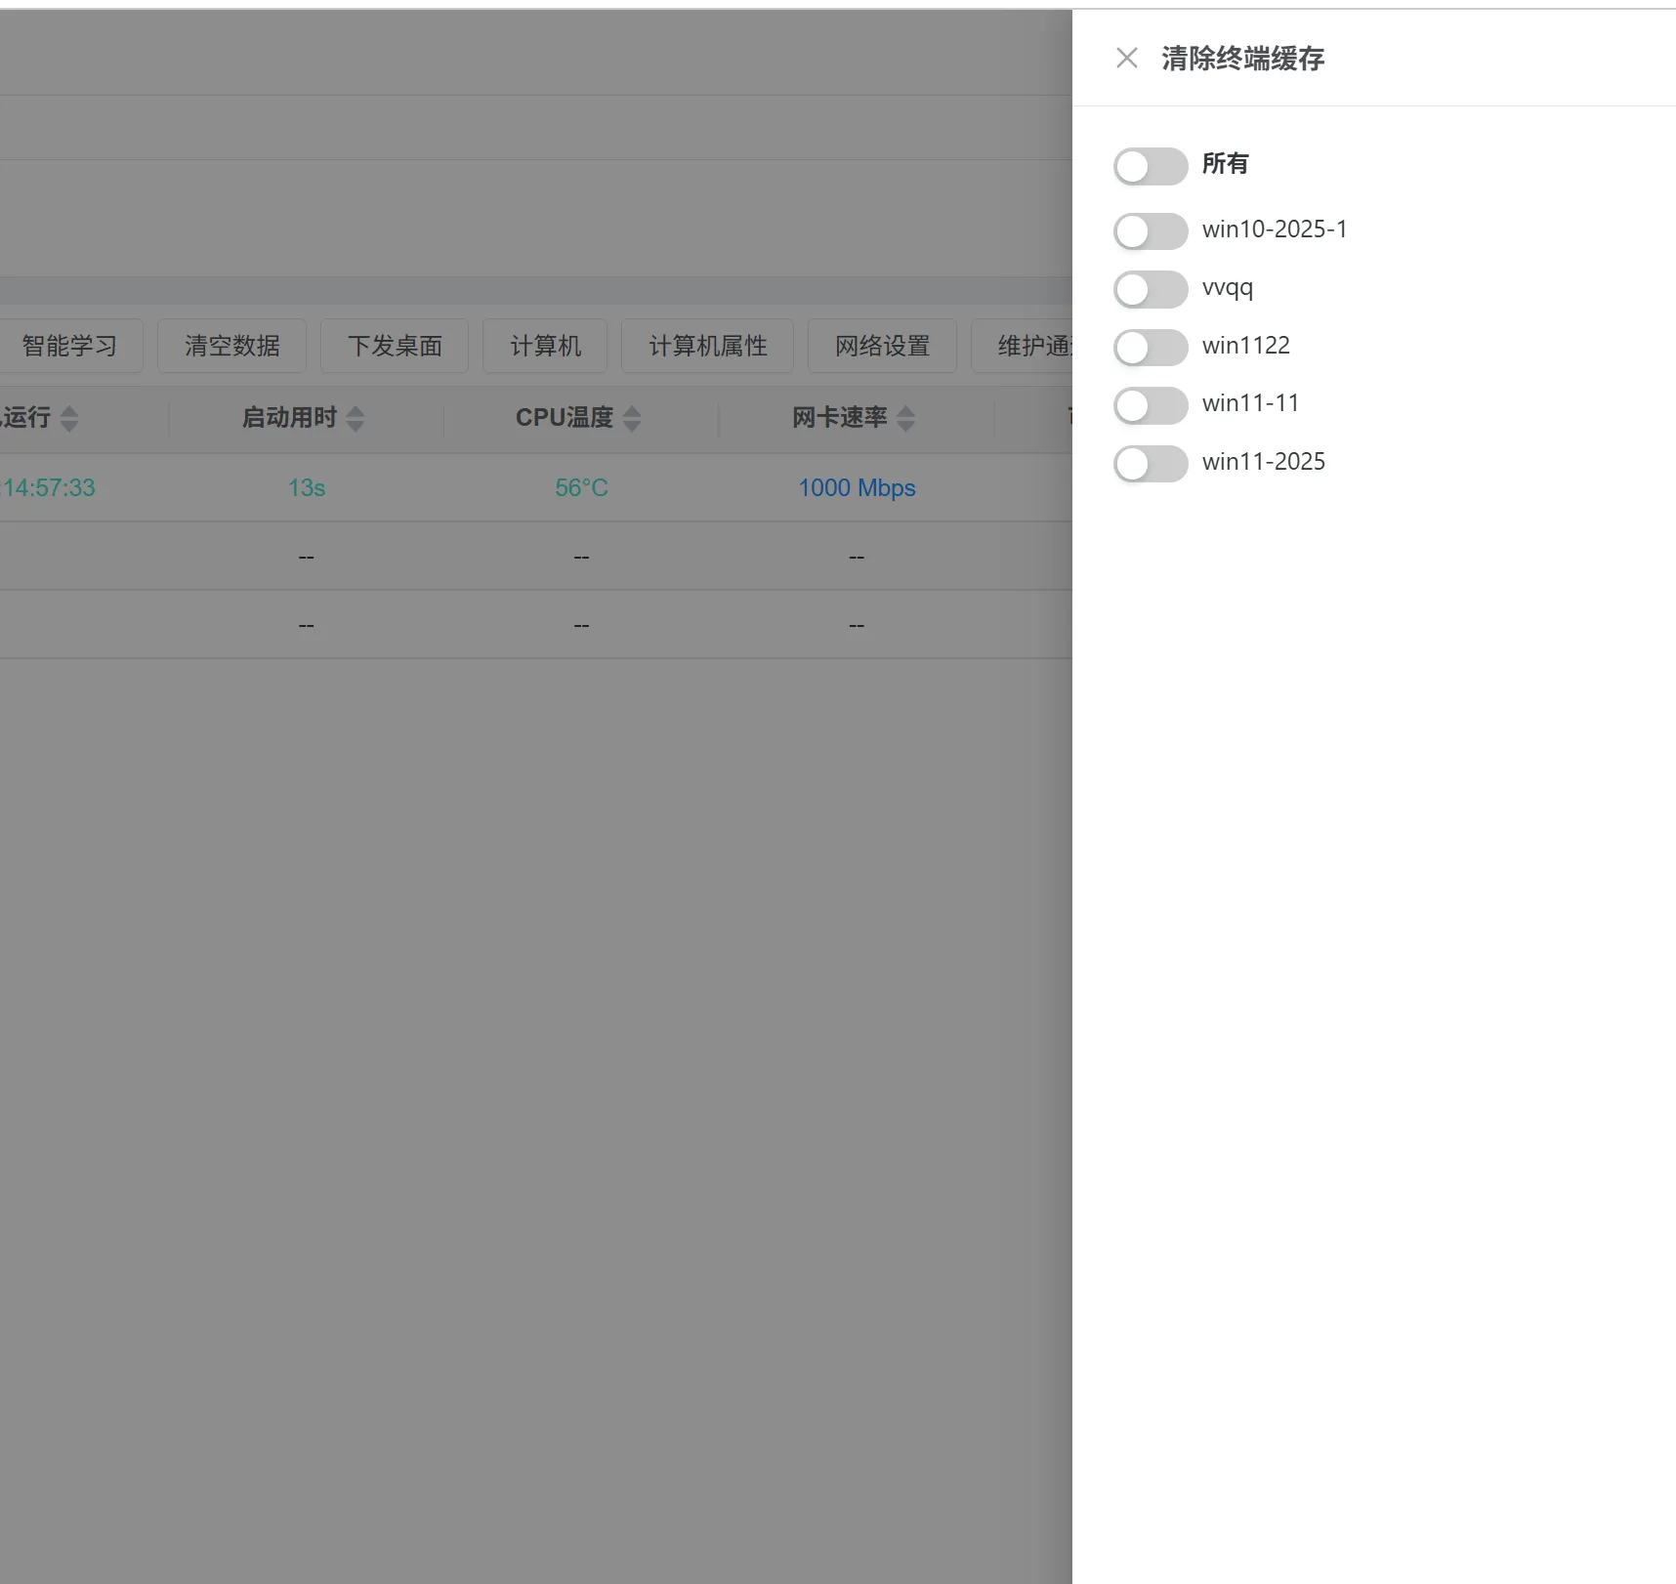Sort the table by 启动用时
1676x1584 pixels.
point(356,418)
